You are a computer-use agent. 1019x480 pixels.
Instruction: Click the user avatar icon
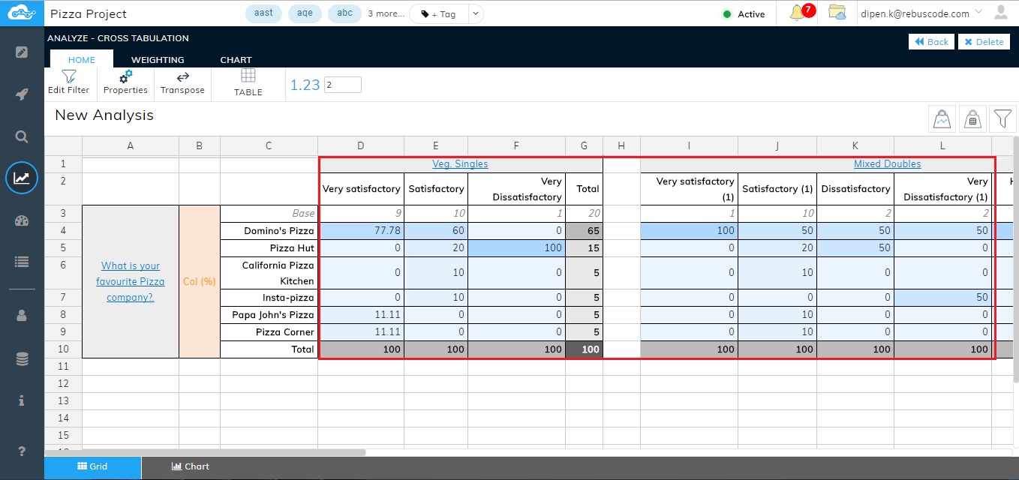click(x=1000, y=13)
